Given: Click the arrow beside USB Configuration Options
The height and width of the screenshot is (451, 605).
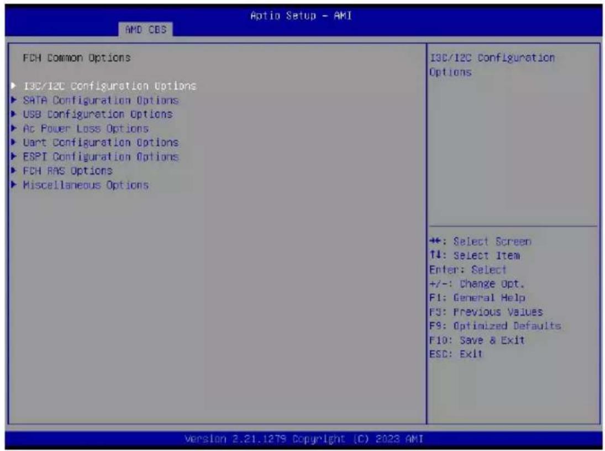Looking at the screenshot, I should tap(14, 114).
